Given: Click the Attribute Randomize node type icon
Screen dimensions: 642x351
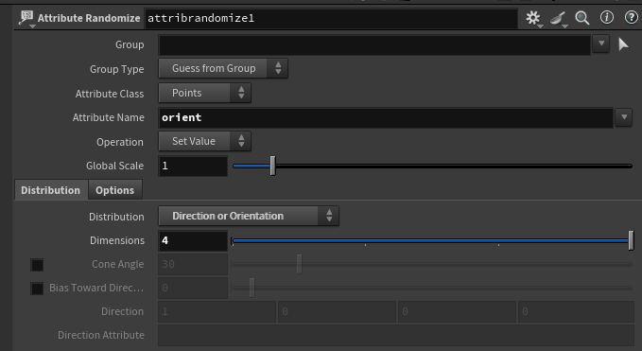Looking at the screenshot, I should point(26,18).
